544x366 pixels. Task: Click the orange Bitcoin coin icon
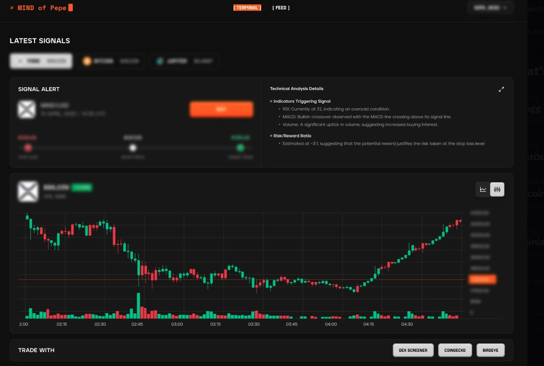[x=87, y=61]
